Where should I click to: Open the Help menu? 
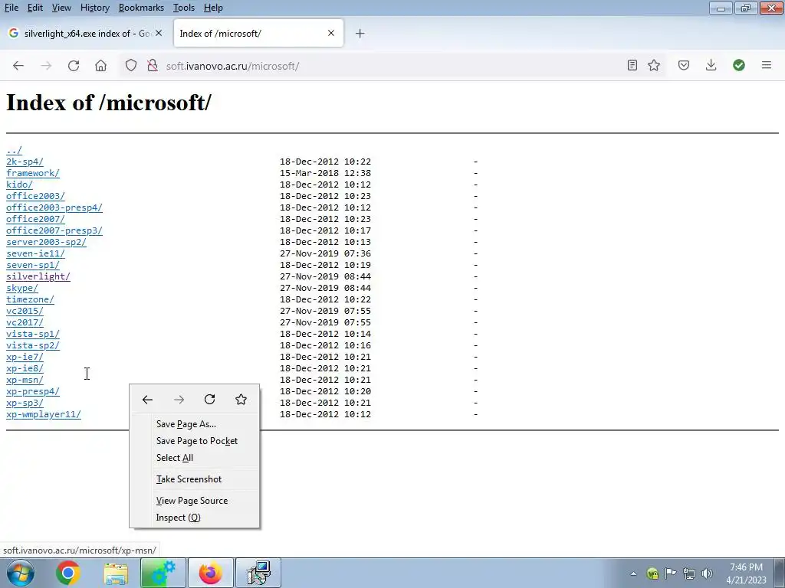click(x=213, y=8)
